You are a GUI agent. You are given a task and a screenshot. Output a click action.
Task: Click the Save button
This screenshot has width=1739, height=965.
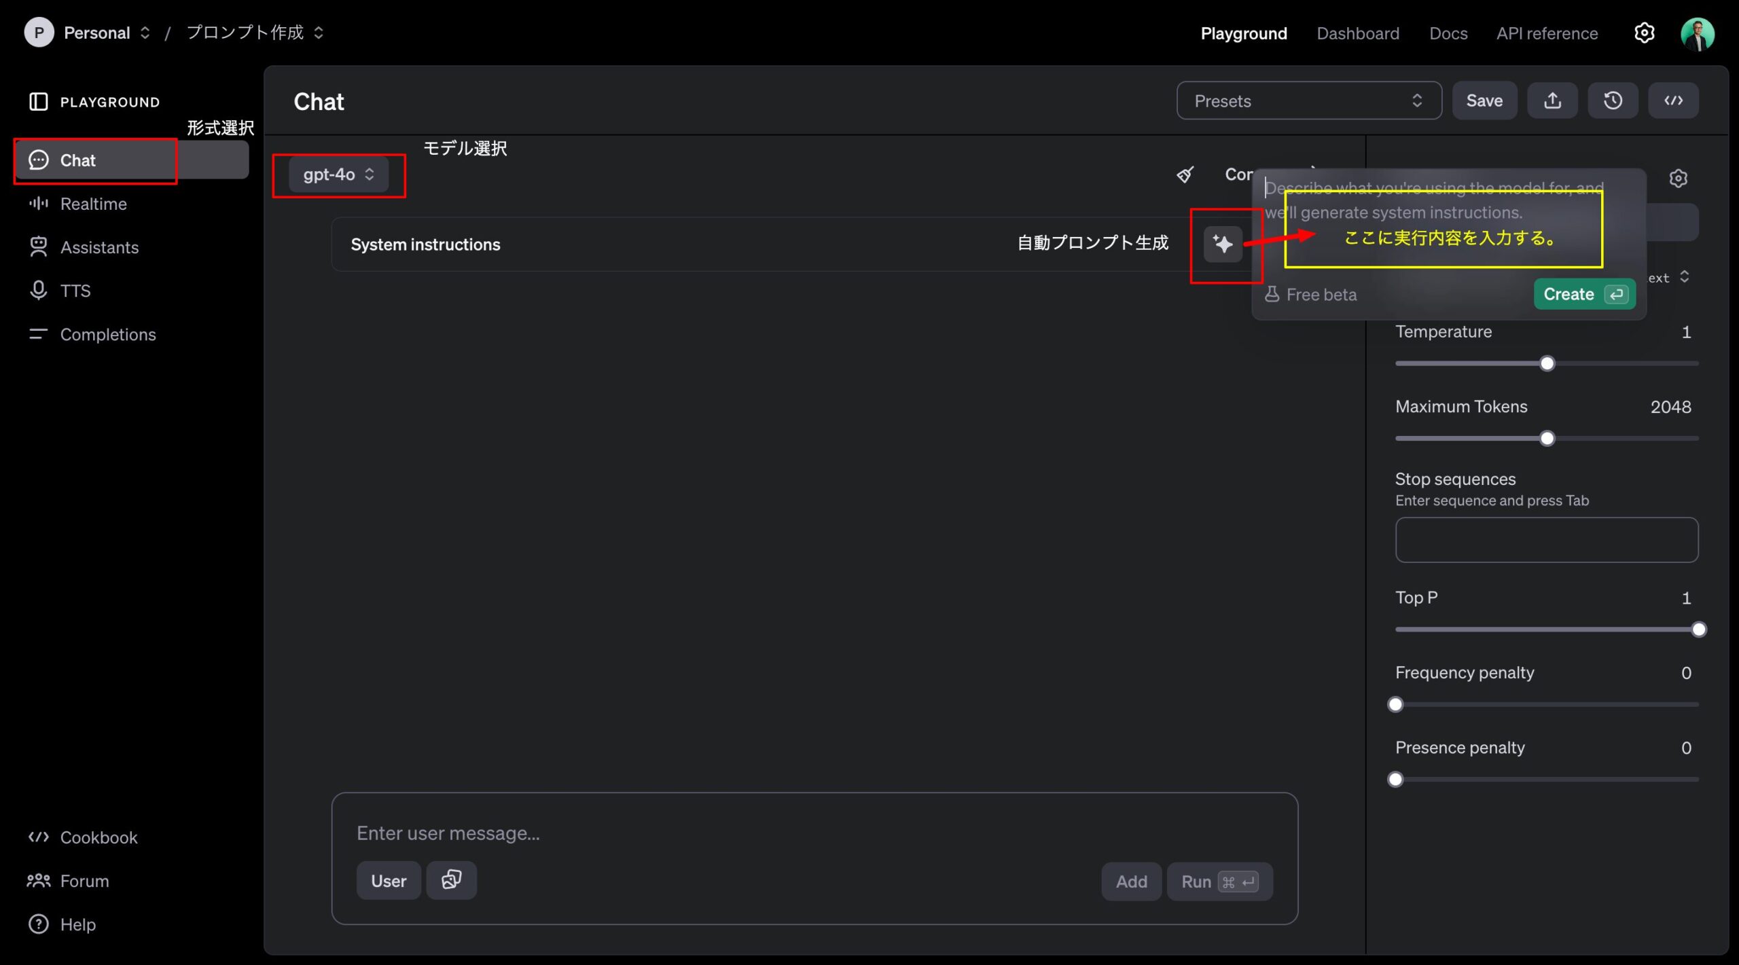(x=1484, y=101)
